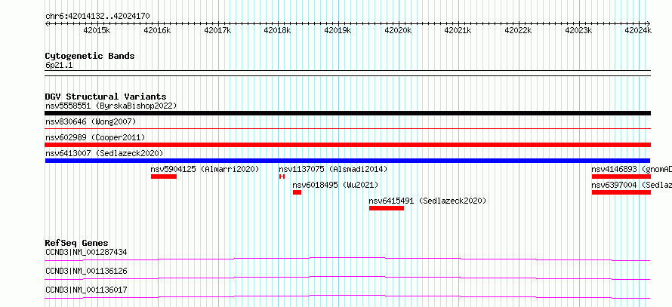Open the nsv6415491 (Sedlazeck2020) label

click(x=427, y=201)
